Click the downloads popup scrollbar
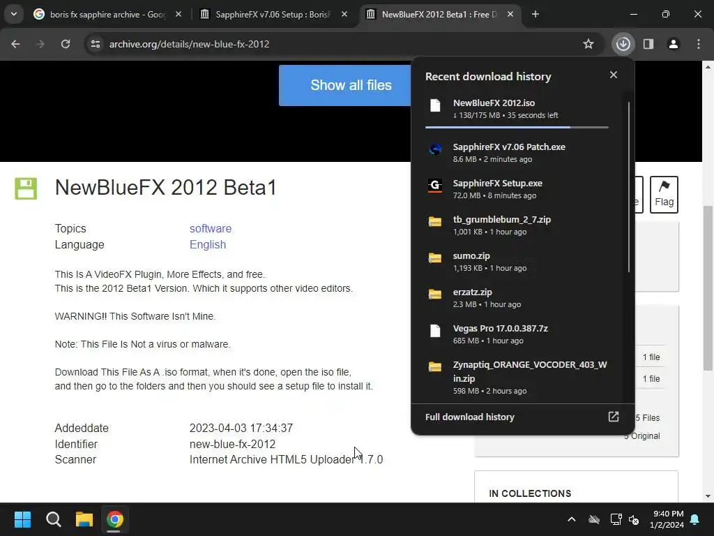Screen dimensions: 714x536 pos(629,187)
